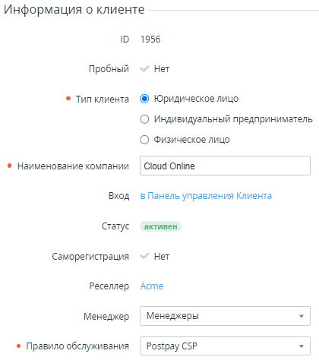Viewport: 319px width, 360px height.
Task: Select the Физическое лицо option
Action: (144, 140)
